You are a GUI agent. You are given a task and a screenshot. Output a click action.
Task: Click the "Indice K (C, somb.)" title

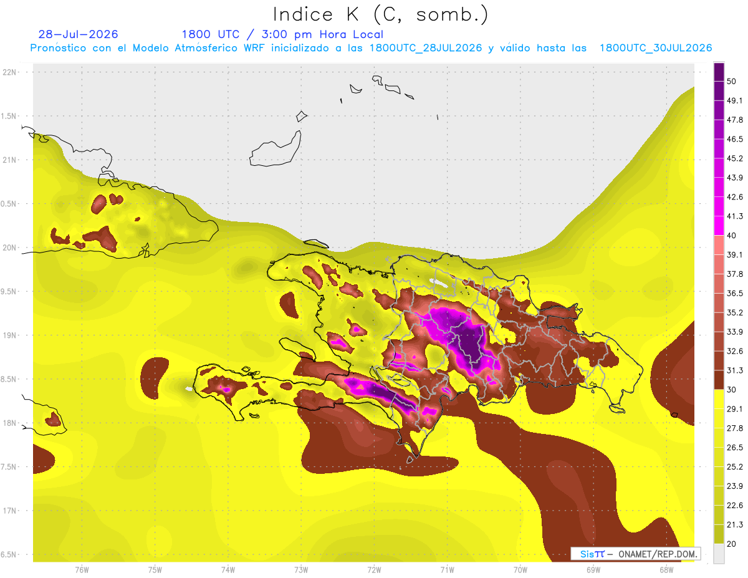click(381, 14)
